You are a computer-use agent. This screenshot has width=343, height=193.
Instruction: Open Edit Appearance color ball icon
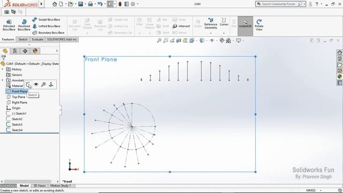click(x=222, y=41)
